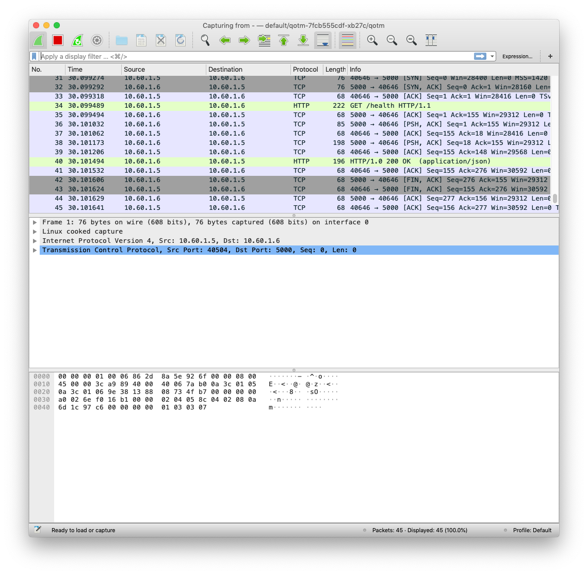The image size is (588, 575).
Task: Select packet 41 at time 30.101532
Action: (290, 171)
